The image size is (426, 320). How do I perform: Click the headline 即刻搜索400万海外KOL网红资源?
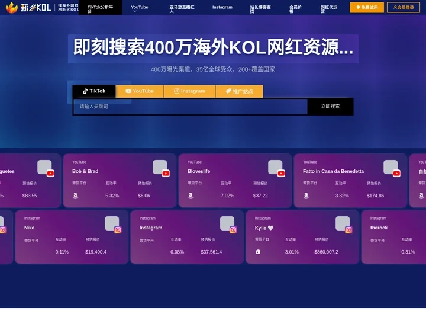coord(213,47)
